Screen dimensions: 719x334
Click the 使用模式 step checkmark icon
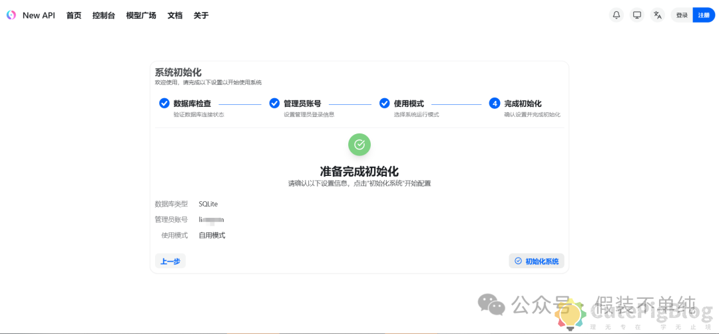pyautogui.click(x=384, y=104)
